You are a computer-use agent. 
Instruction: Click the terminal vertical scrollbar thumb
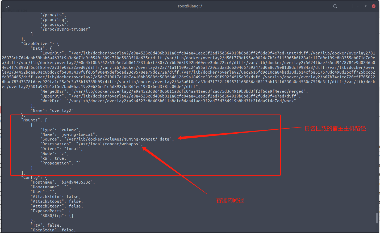[377, 218]
